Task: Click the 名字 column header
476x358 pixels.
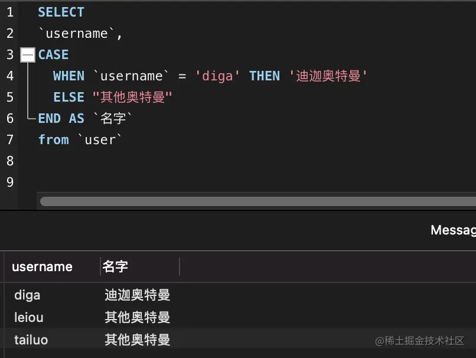Action: point(115,266)
